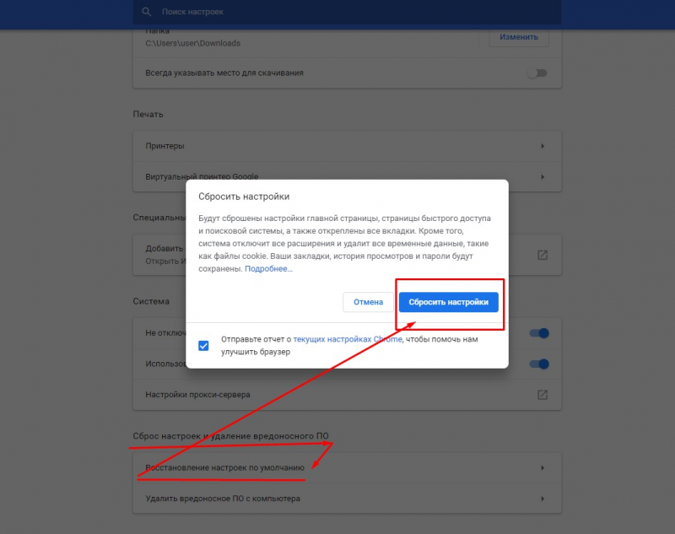Expand Удалить вредоносное ПО с компьютера
Screen dimensions: 675x534
337,498
